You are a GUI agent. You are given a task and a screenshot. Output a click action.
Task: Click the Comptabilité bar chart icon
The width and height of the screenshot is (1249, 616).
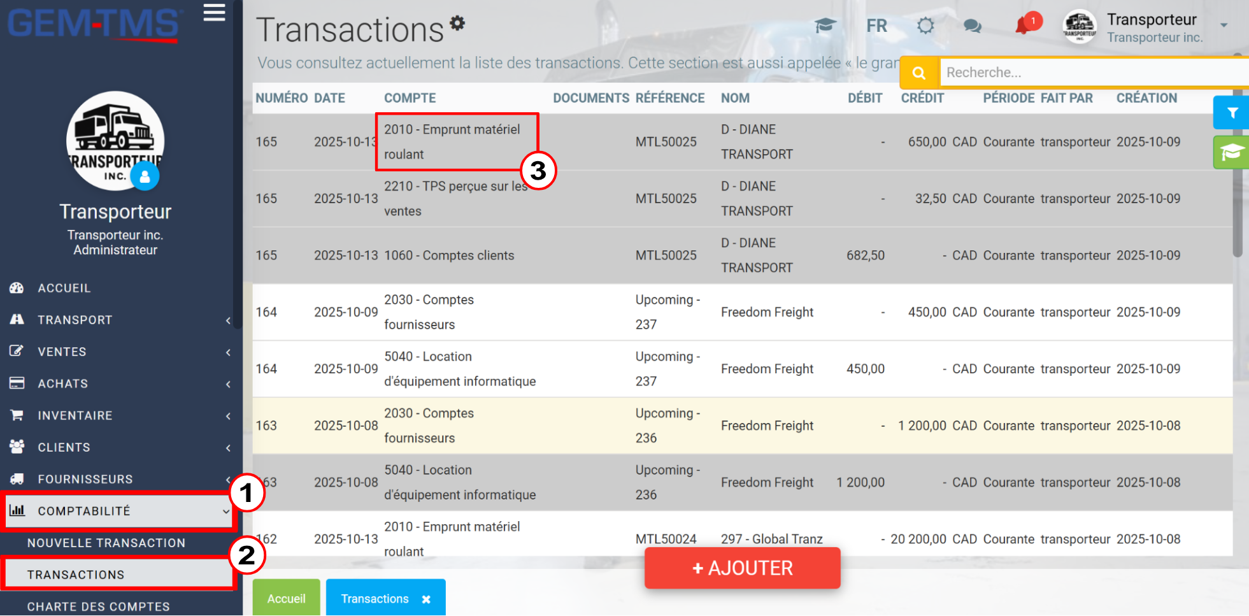tap(17, 510)
